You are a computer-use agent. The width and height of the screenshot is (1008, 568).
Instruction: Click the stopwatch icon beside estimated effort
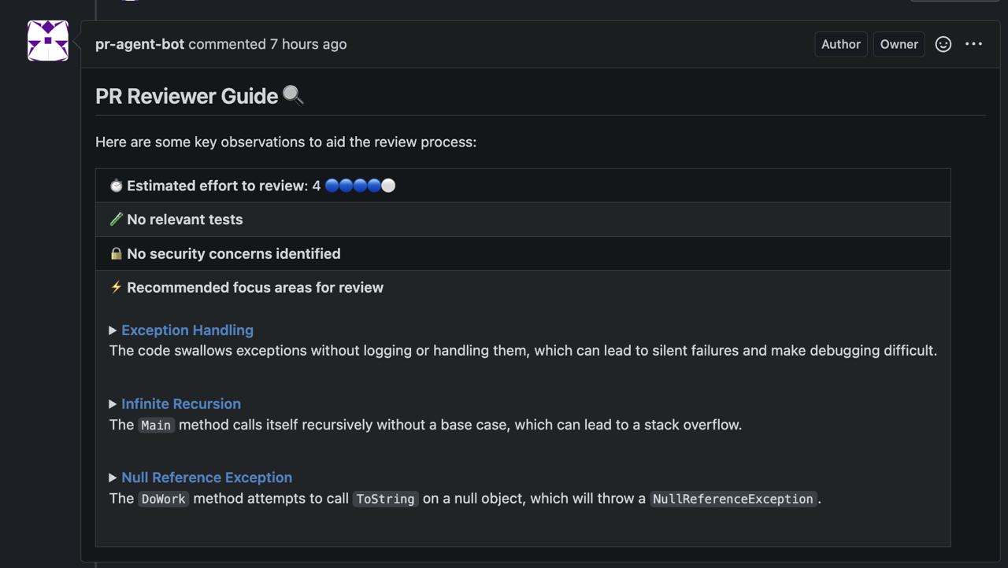point(117,186)
